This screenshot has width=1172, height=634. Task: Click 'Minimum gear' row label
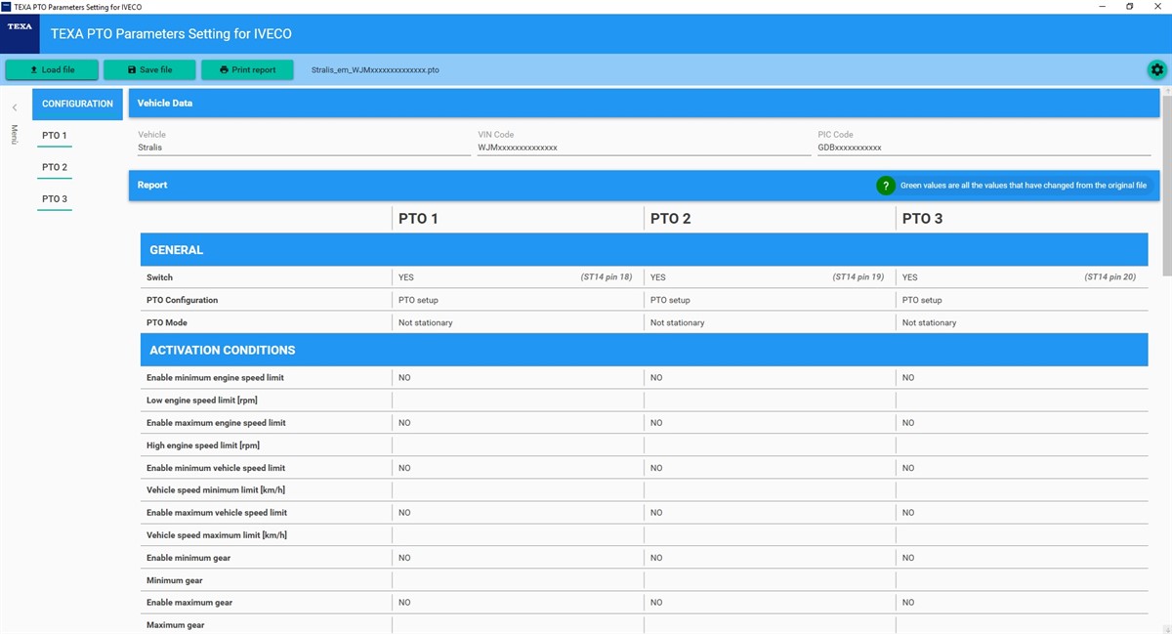[175, 580]
